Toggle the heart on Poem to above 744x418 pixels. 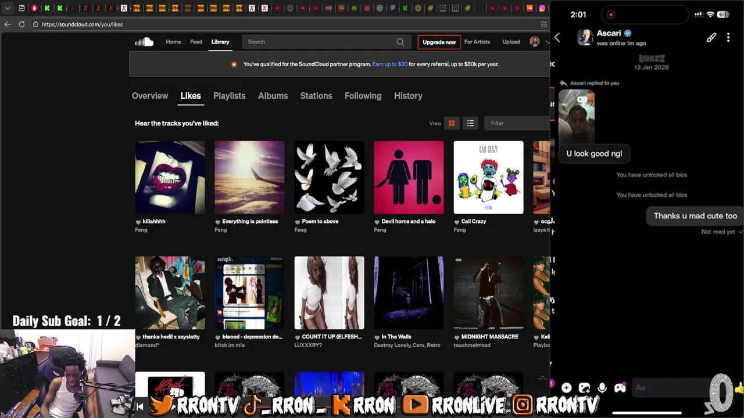coord(298,222)
